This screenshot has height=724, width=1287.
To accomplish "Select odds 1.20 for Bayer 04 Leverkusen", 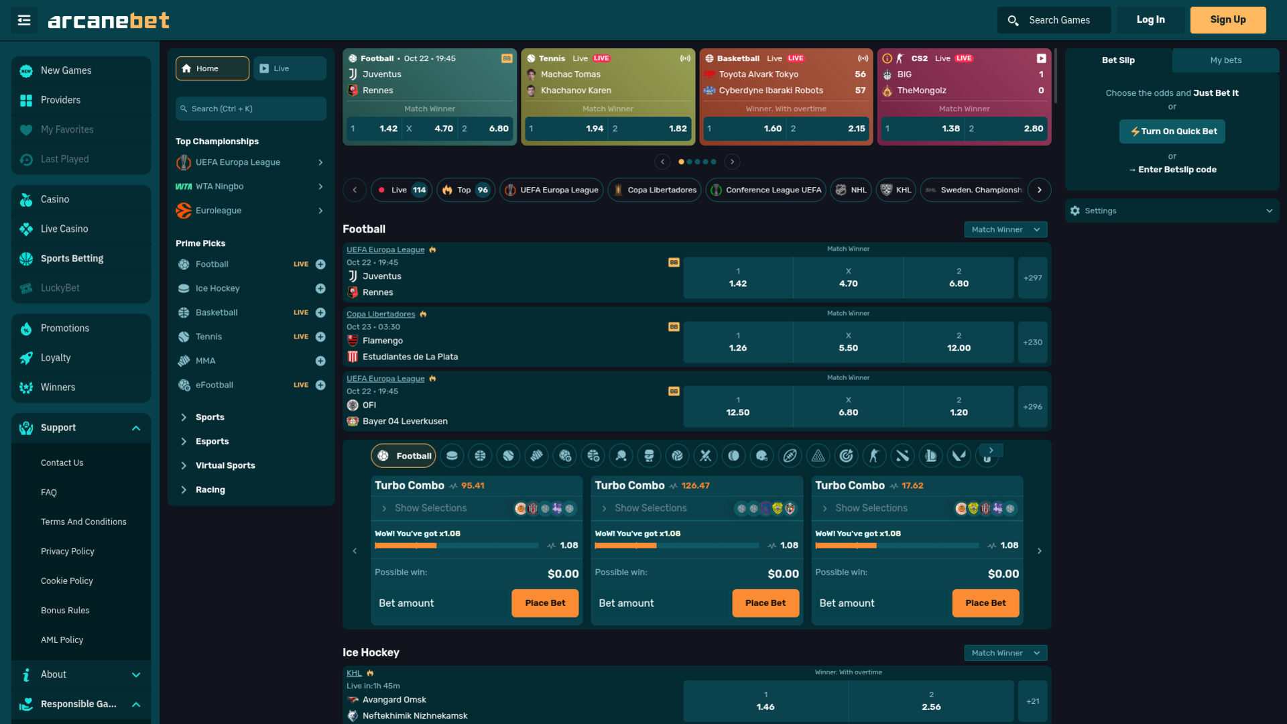I will (x=959, y=406).
